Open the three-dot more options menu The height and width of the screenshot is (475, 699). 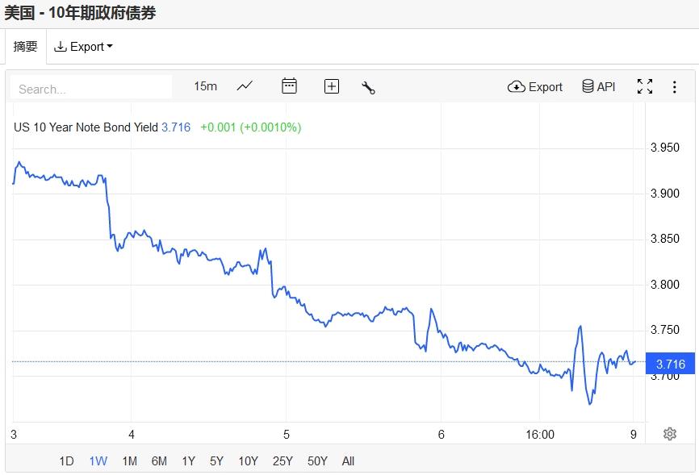pyautogui.click(x=675, y=86)
